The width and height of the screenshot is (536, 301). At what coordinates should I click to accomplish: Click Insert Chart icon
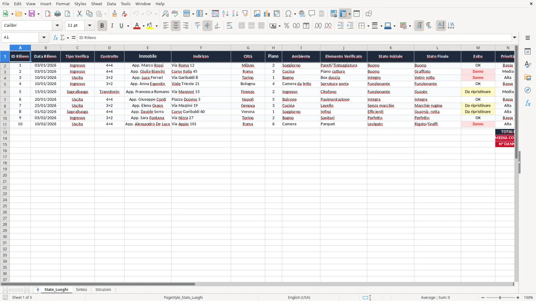(267, 14)
